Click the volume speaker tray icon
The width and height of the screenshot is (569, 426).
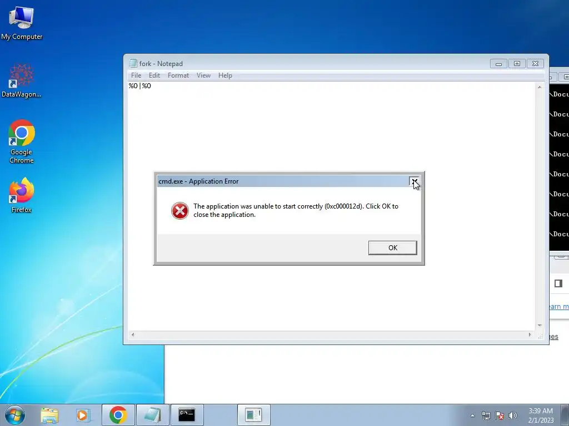[x=513, y=415]
